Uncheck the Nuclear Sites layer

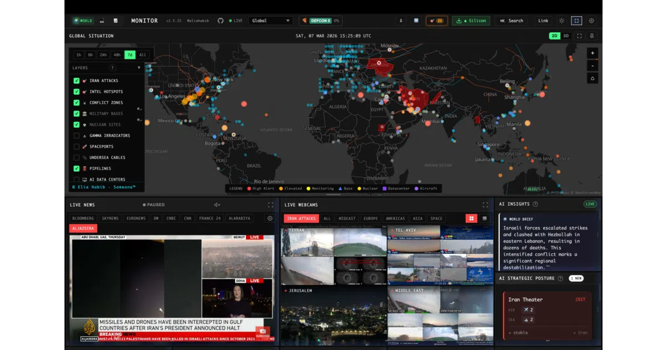(x=76, y=124)
